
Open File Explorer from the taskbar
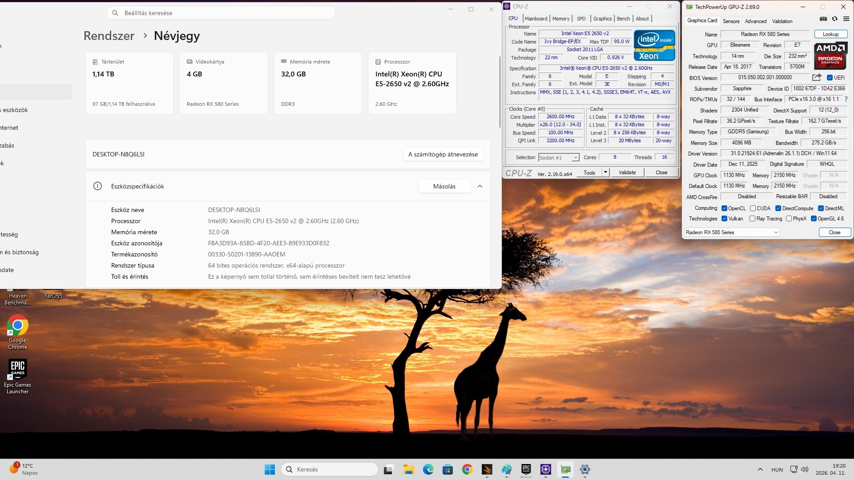(408, 469)
